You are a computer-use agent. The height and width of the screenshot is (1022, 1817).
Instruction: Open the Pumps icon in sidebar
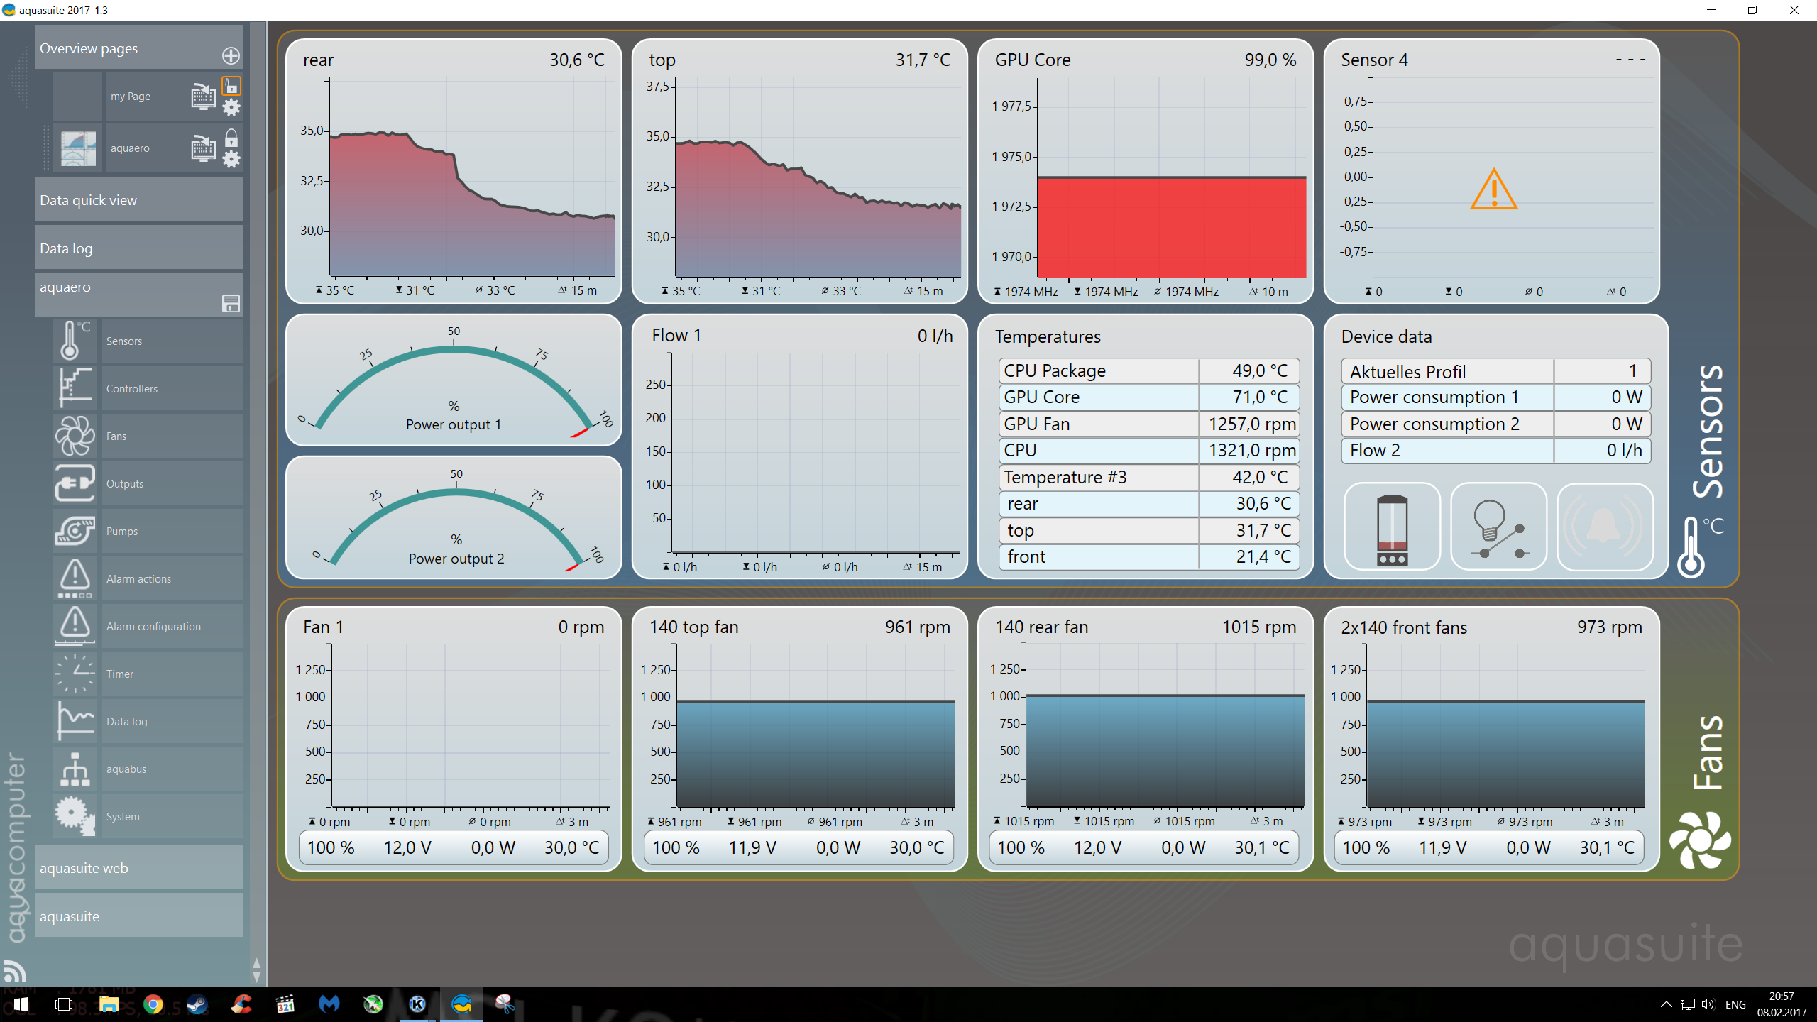pyautogui.click(x=75, y=531)
